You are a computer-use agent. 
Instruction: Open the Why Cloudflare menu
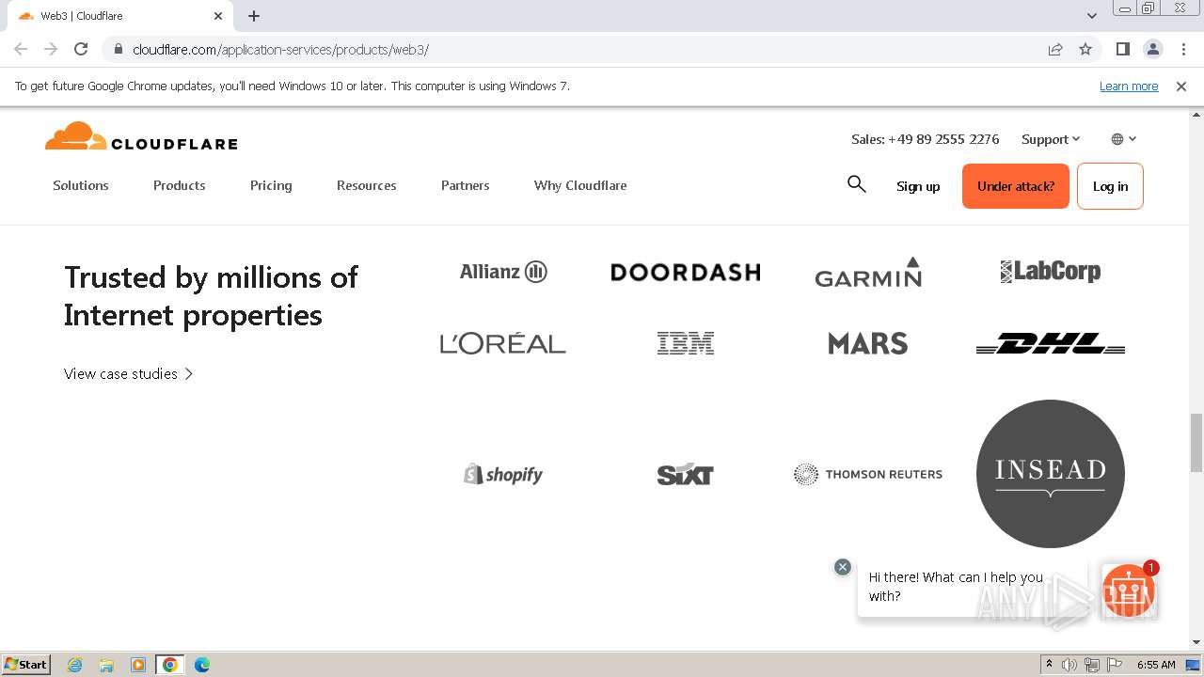point(580,185)
